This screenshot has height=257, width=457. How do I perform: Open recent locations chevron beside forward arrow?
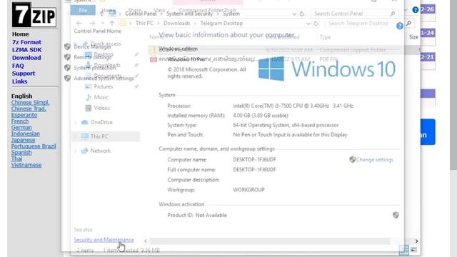[x=102, y=24]
